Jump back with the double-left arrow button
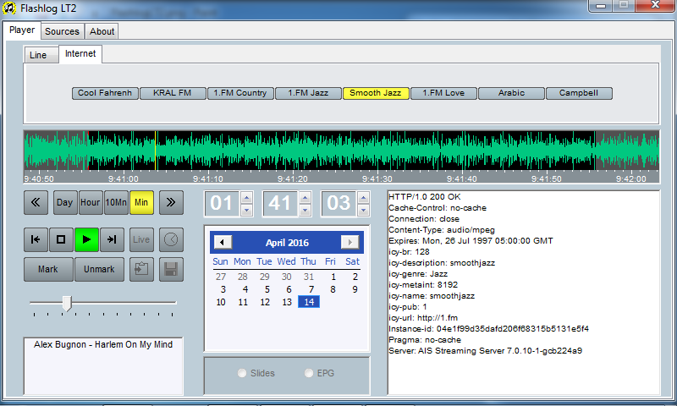The height and width of the screenshot is (406, 677). [36, 202]
